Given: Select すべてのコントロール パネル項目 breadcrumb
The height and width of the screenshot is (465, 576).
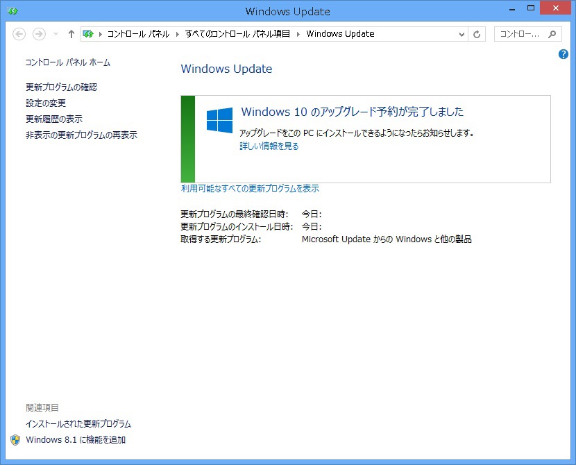Looking at the screenshot, I should coord(237,34).
